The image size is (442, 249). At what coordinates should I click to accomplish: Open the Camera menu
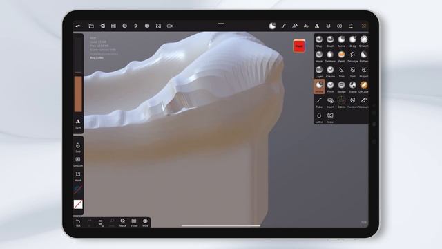pos(170,26)
